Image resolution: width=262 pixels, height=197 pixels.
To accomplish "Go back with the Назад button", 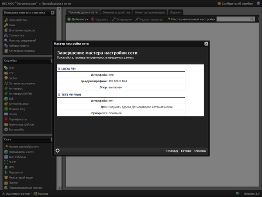I will (172, 151).
